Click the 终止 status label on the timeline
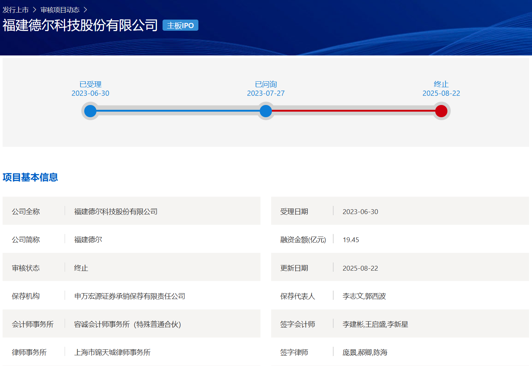 coord(441,84)
